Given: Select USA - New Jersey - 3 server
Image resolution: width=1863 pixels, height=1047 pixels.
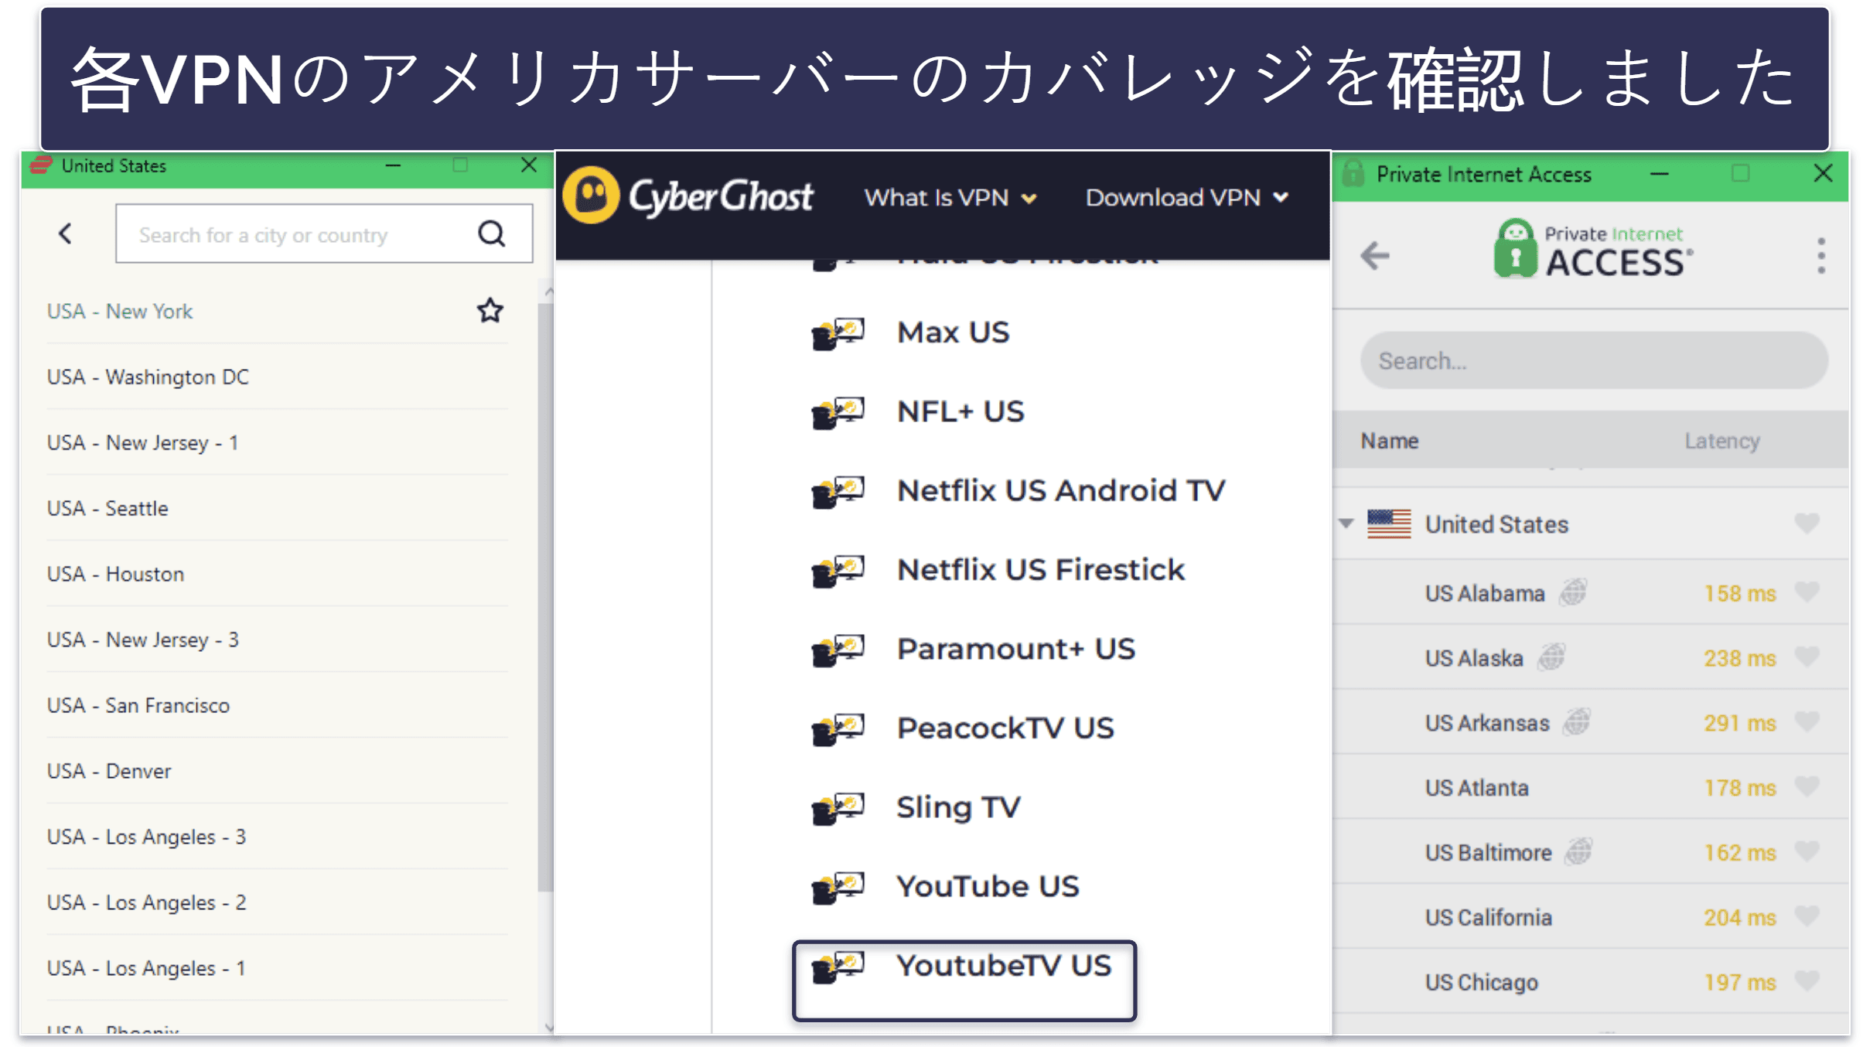Looking at the screenshot, I should coord(277,640).
